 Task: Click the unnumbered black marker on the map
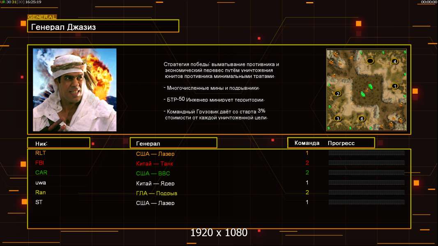pyautogui.click(x=370, y=61)
